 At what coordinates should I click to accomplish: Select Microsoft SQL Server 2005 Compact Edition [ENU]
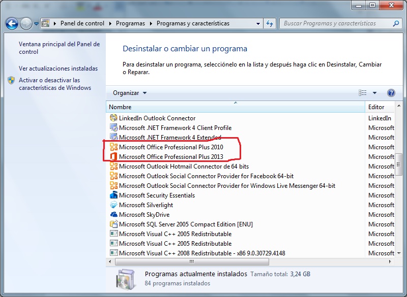click(186, 224)
